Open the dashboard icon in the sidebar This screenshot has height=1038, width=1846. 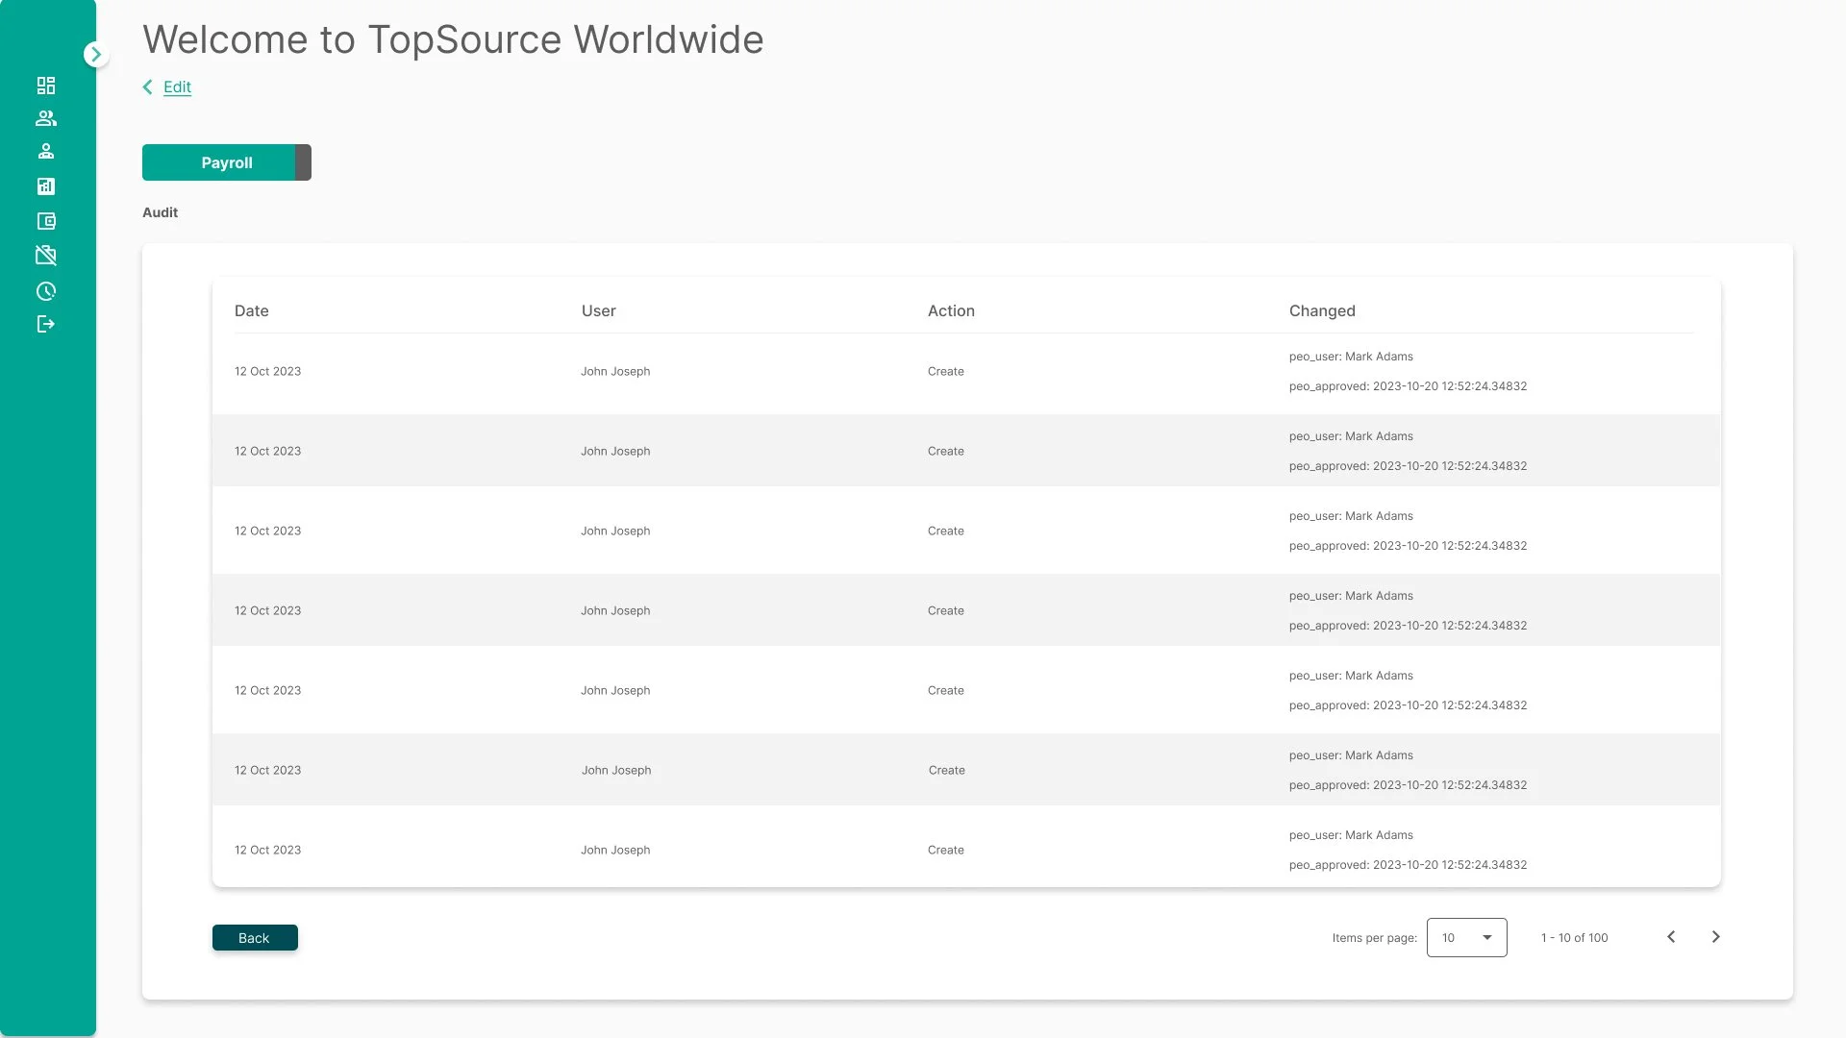pos(46,86)
